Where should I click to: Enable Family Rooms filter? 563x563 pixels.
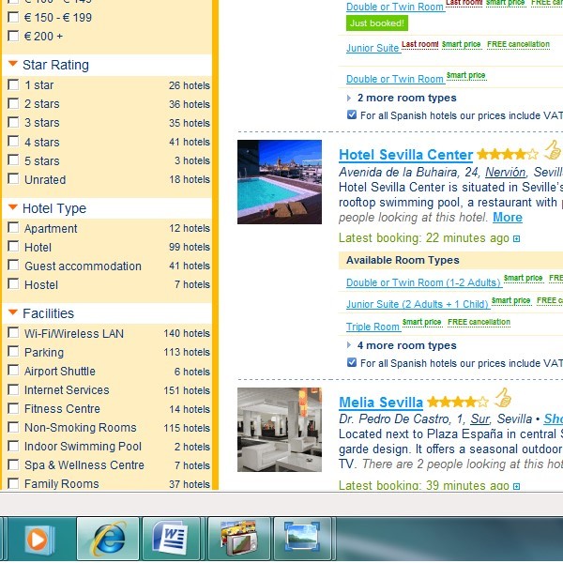pyautogui.click(x=13, y=483)
